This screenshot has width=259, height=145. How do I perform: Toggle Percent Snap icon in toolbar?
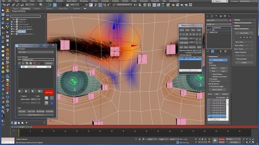104,5
